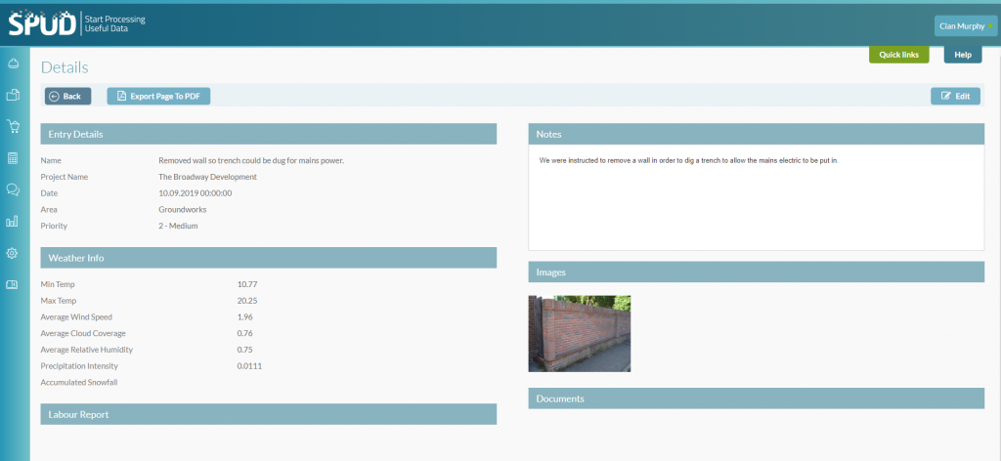Open the calculator sidebar icon
This screenshot has width=1001, height=461.
tap(12, 158)
